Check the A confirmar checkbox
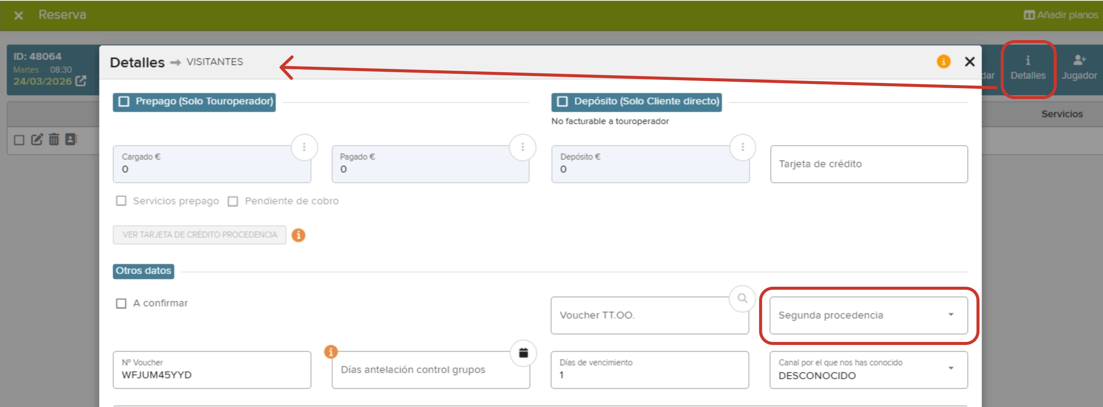Image resolution: width=1103 pixels, height=407 pixels. click(121, 303)
